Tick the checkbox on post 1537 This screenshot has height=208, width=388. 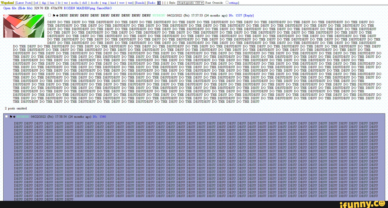[x=50, y=15]
